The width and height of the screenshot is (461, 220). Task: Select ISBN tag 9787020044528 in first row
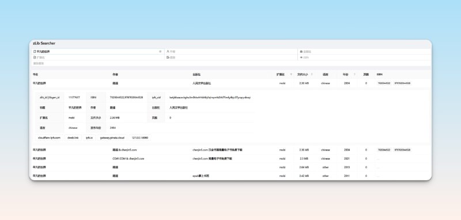[402, 83]
